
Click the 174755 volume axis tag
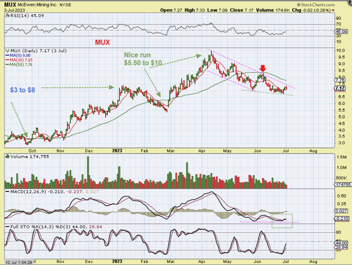pyautogui.click(x=343, y=184)
